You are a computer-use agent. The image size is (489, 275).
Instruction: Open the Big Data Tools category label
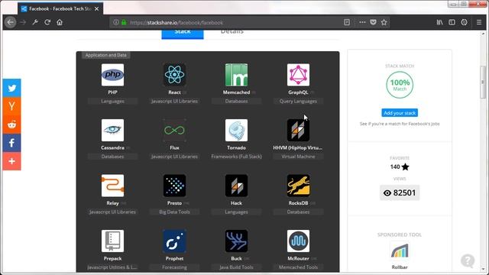click(x=174, y=212)
